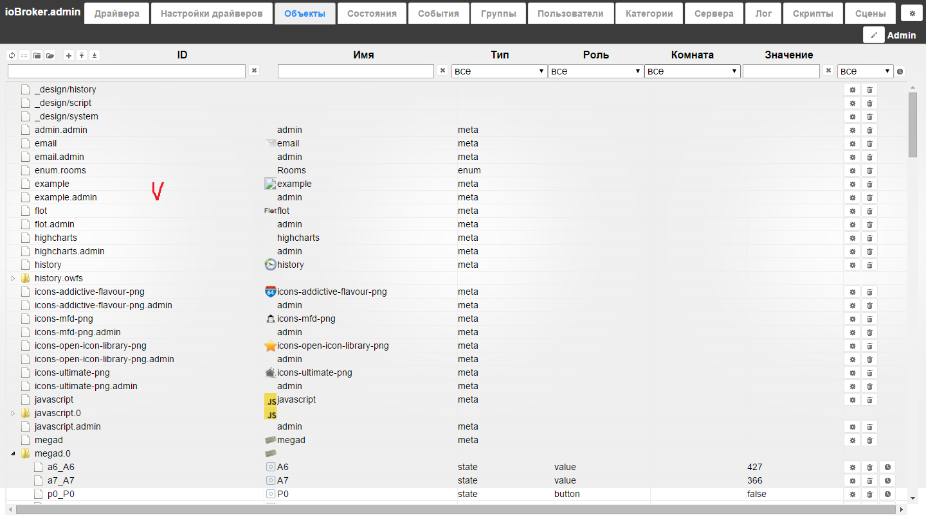Delete the email object via trash icon

click(869, 143)
